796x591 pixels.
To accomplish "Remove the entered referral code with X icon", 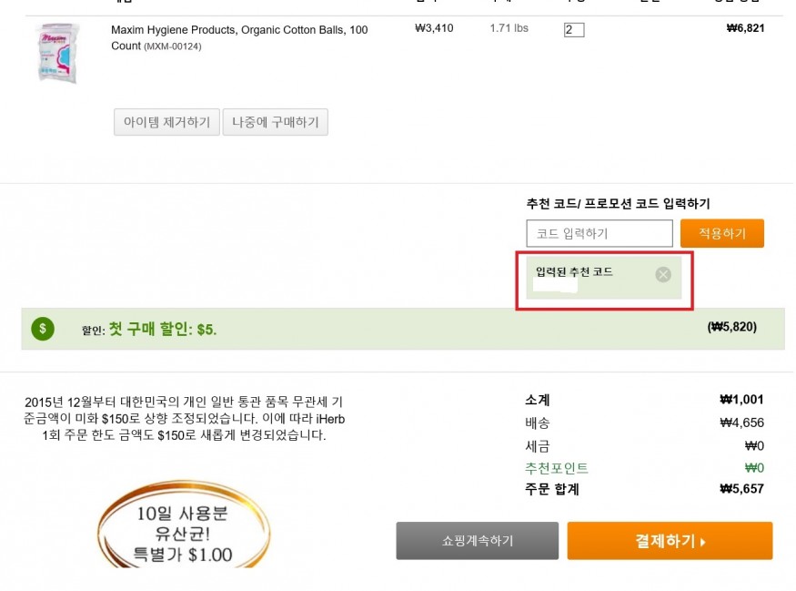I will 663,275.
